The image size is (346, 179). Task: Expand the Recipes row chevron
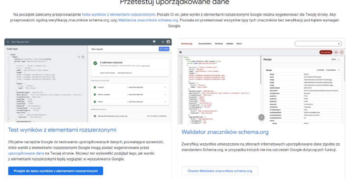[166, 88]
